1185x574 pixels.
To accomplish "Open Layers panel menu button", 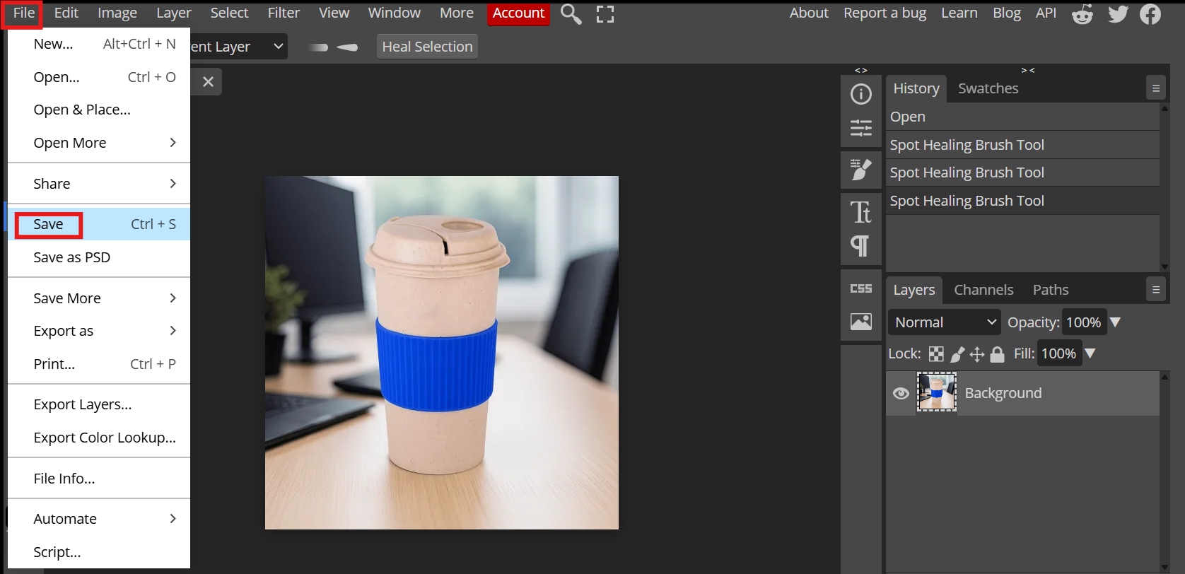I will [1156, 290].
